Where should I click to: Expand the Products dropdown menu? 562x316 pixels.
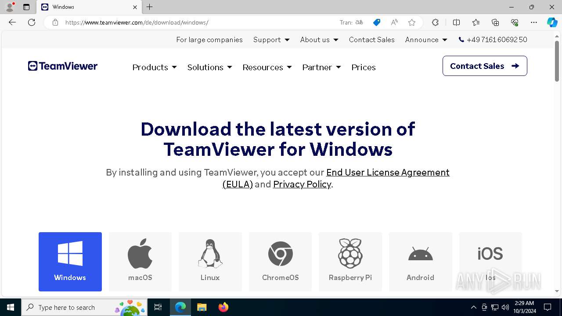coord(155,67)
